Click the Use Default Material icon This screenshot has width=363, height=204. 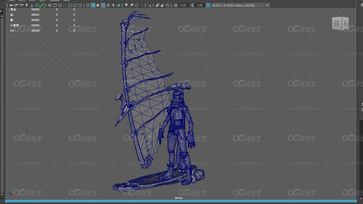point(98,5)
